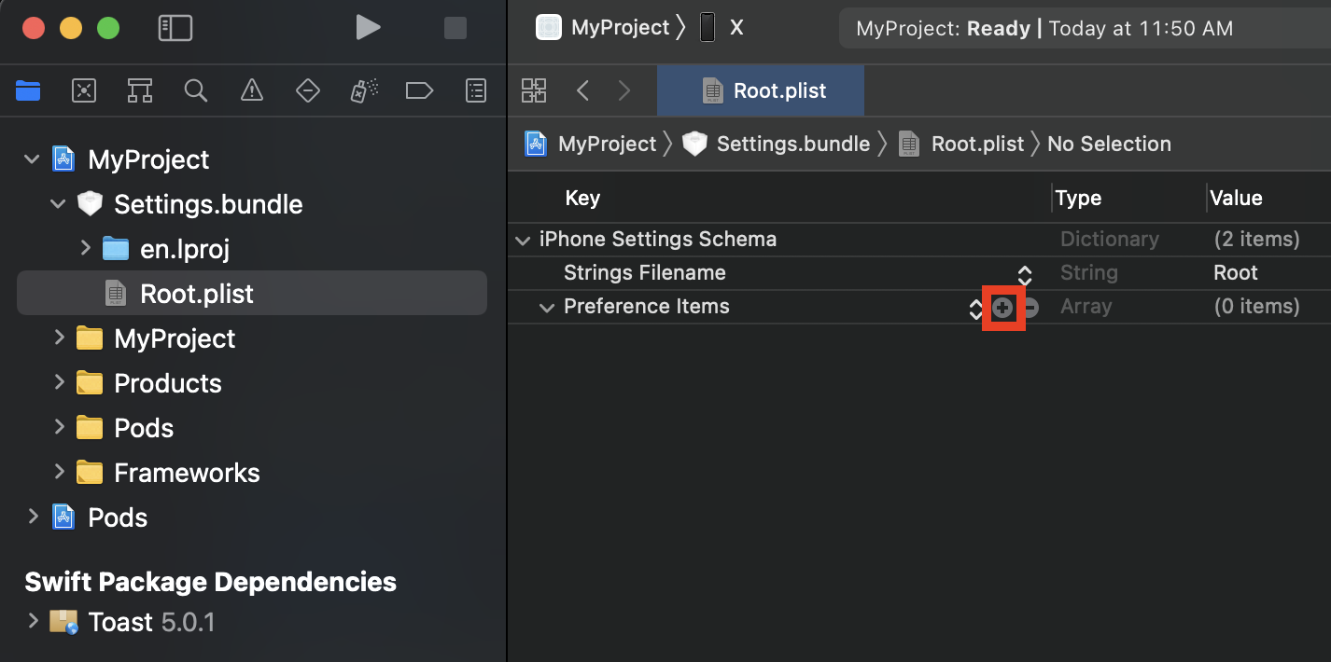Run the project with the play button
The width and height of the screenshot is (1331, 662).
(x=368, y=28)
